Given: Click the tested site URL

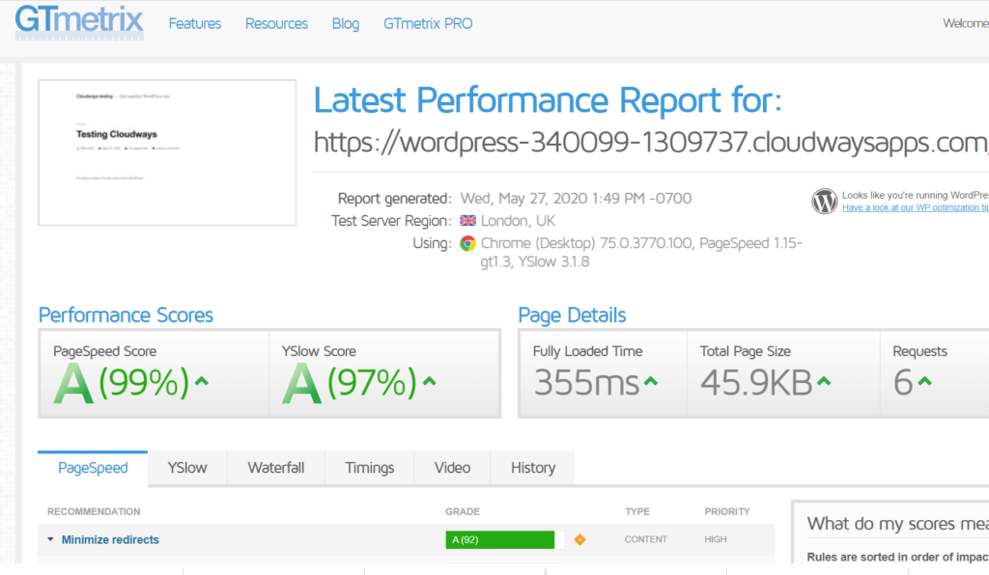Looking at the screenshot, I should pyautogui.click(x=651, y=143).
